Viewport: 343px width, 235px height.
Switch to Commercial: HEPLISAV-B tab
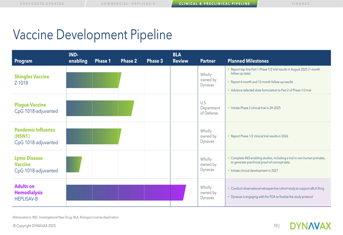[128, 4]
